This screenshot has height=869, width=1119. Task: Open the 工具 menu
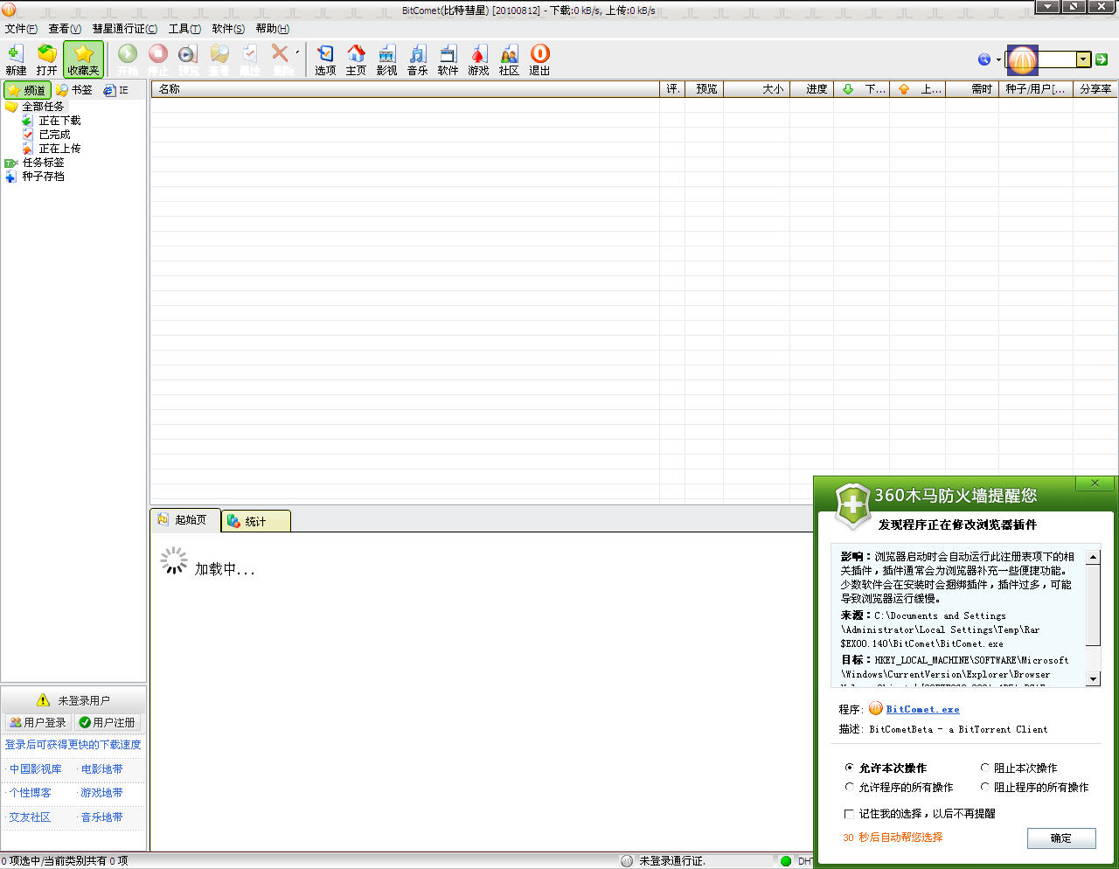(x=184, y=28)
